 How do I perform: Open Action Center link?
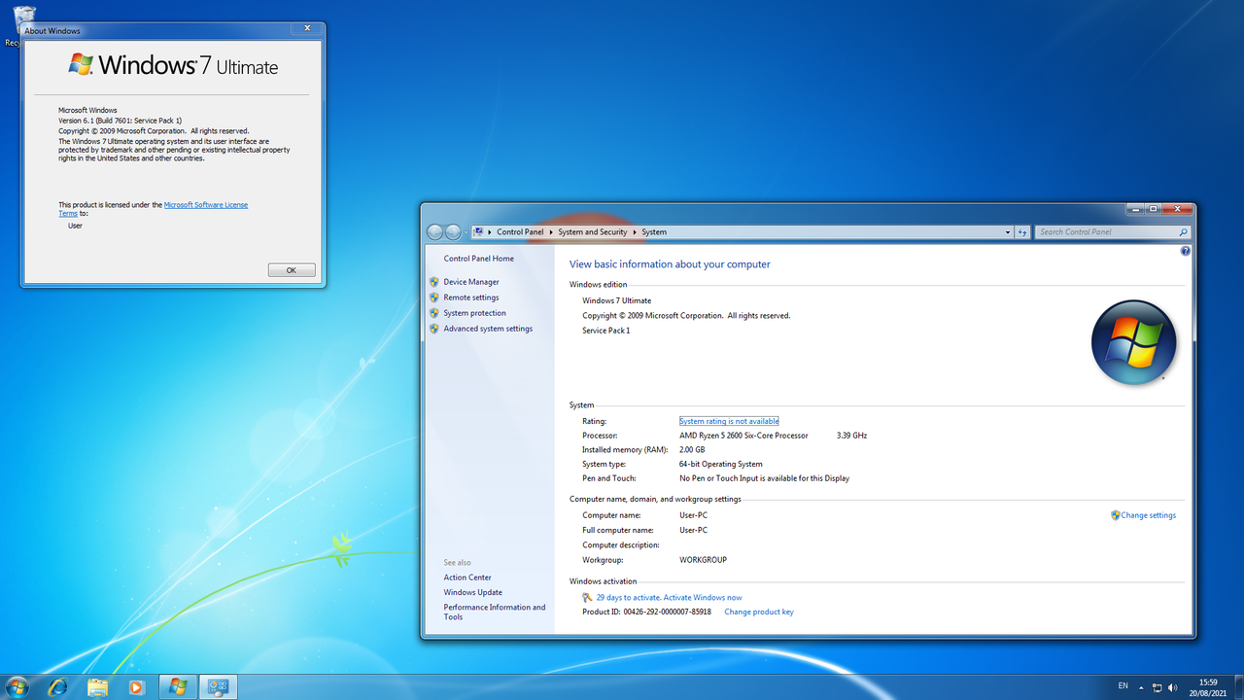(467, 577)
